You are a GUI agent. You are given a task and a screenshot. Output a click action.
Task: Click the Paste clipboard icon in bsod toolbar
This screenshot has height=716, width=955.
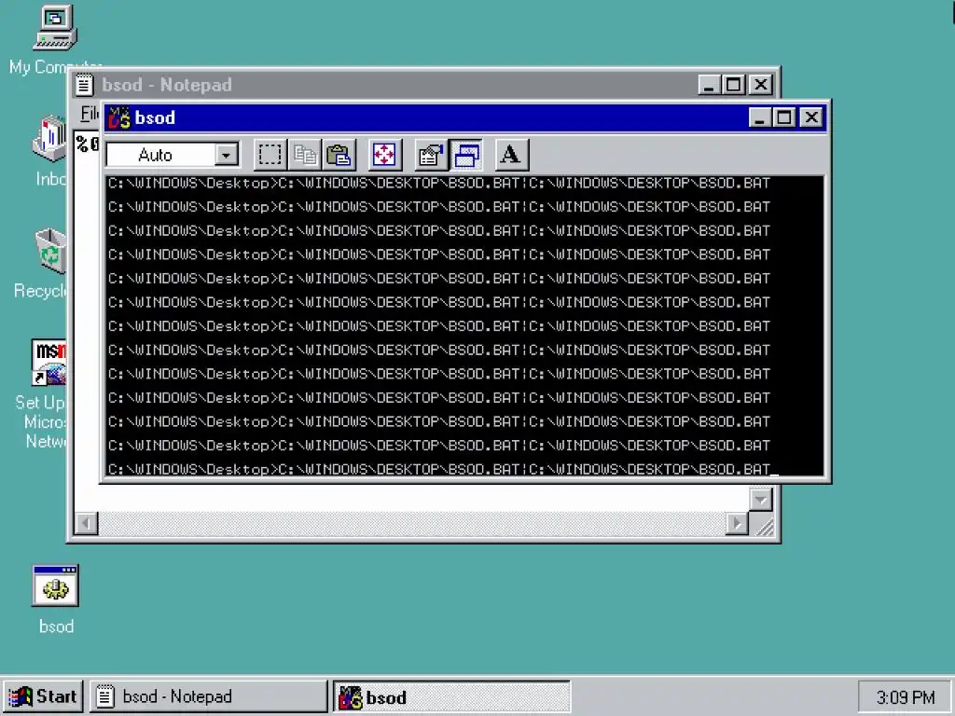[x=339, y=155]
